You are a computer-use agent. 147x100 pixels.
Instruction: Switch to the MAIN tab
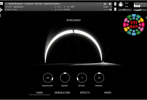click(x=40, y=93)
